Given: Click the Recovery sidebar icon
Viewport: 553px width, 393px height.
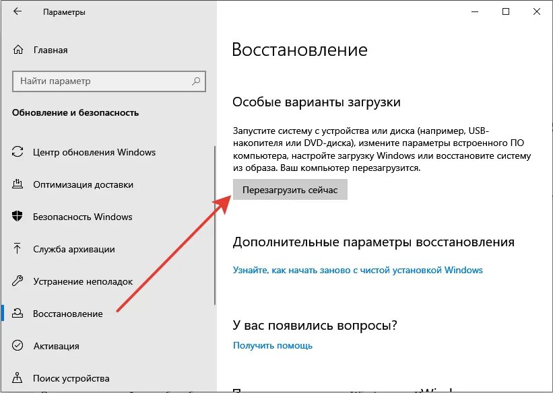Looking at the screenshot, I should [16, 314].
